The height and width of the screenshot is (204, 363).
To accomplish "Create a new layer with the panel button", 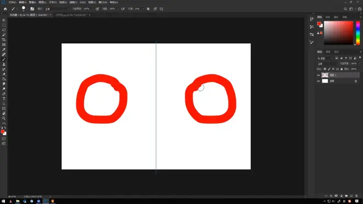I will coord(351,196).
